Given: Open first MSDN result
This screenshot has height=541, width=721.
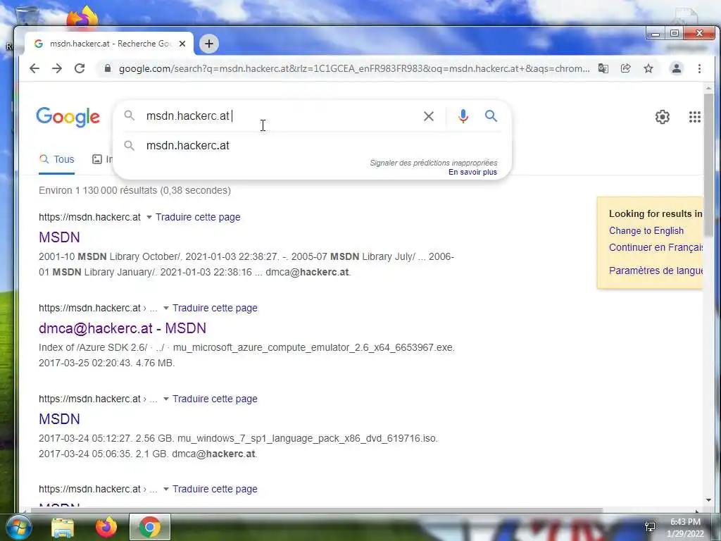Looking at the screenshot, I should pos(59,237).
